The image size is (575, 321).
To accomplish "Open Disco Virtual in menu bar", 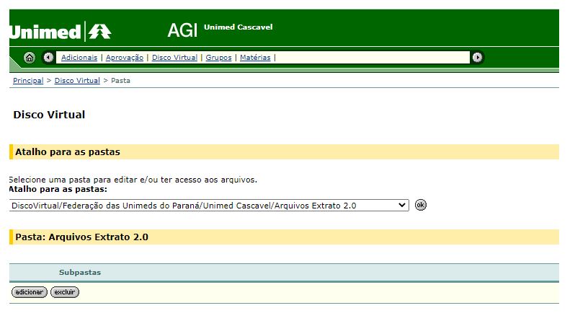I will point(174,58).
